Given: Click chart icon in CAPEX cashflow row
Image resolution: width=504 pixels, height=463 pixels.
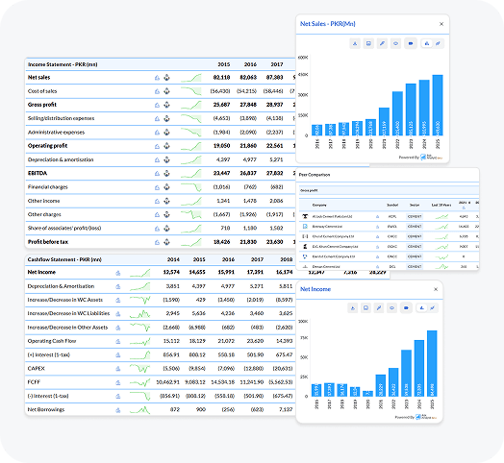Looking at the screenshot, I should [x=118, y=369].
